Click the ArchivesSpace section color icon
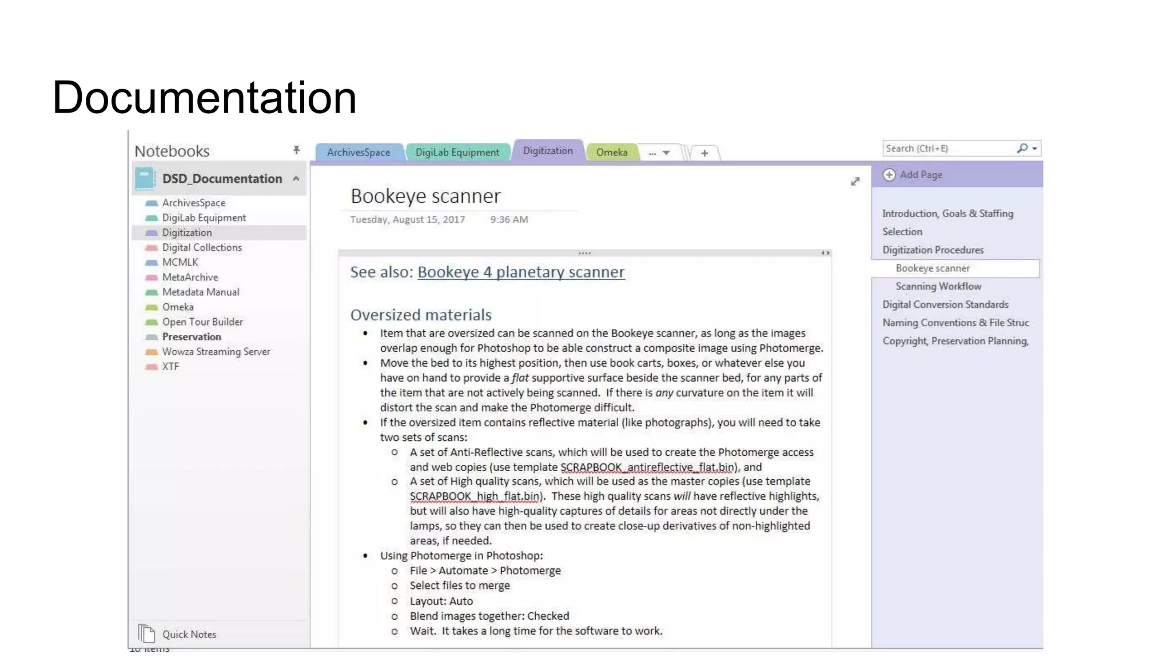The image size is (1171, 658). [x=152, y=203]
